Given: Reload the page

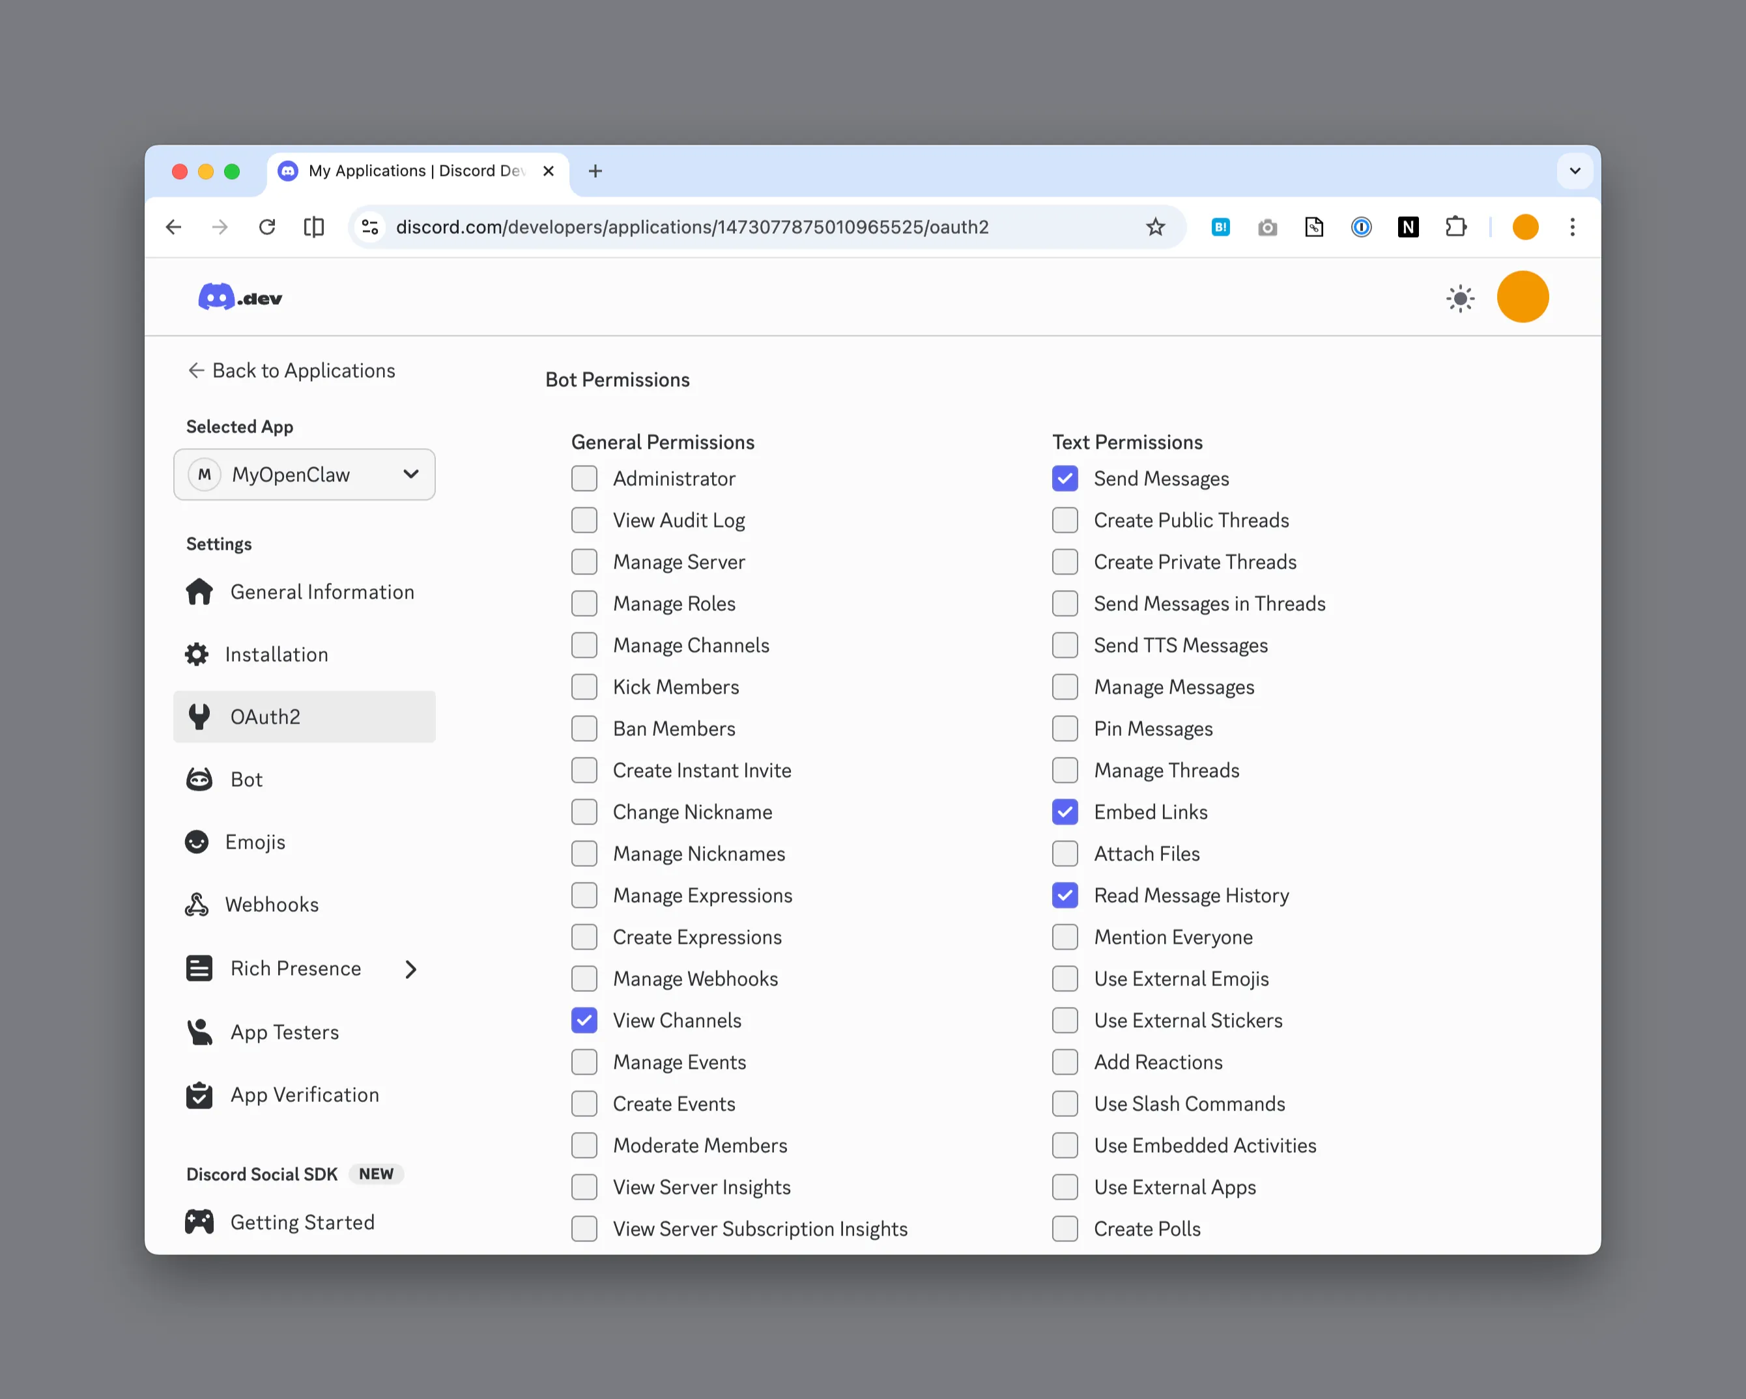Looking at the screenshot, I should pyautogui.click(x=266, y=227).
